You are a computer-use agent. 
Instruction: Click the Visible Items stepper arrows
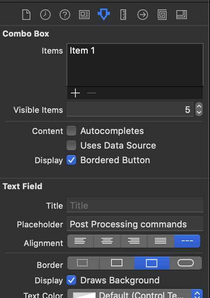pyautogui.click(x=199, y=109)
